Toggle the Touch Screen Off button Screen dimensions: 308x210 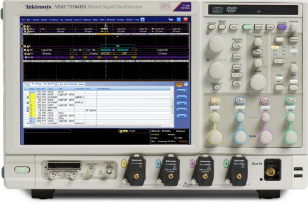pyautogui.click(x=216, y=87)
